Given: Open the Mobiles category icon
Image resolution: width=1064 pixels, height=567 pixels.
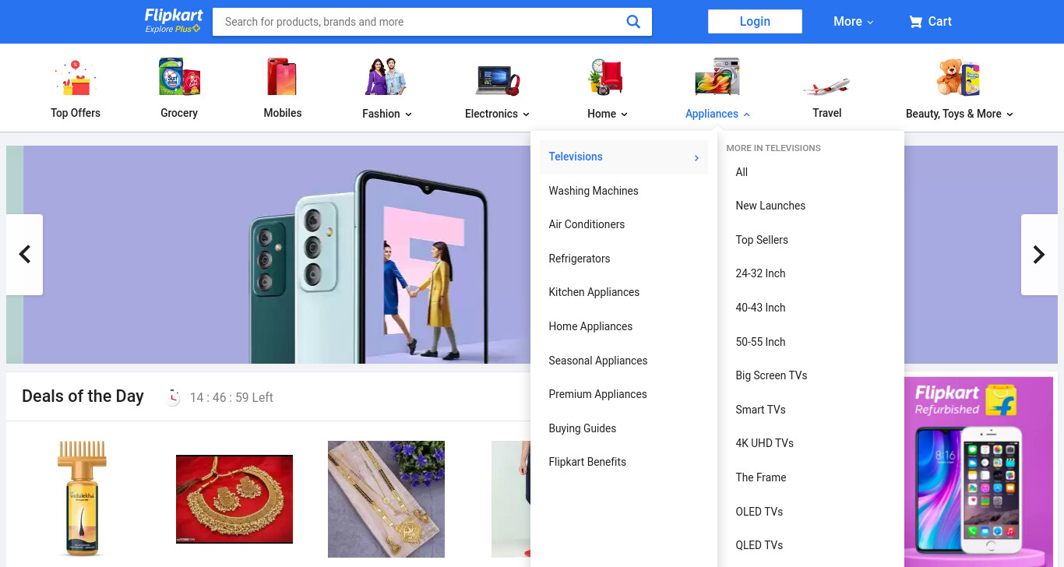Looking at the screenshot, I should click(282, 77).
